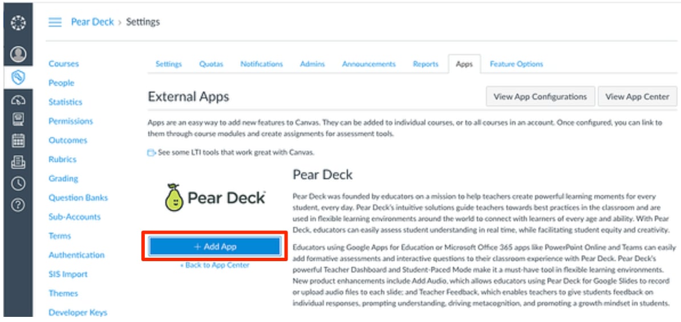The width and height of the screenshot is (681, 322).
Task: Switch to the Notifications tab
Action: (x=261, y=64)
